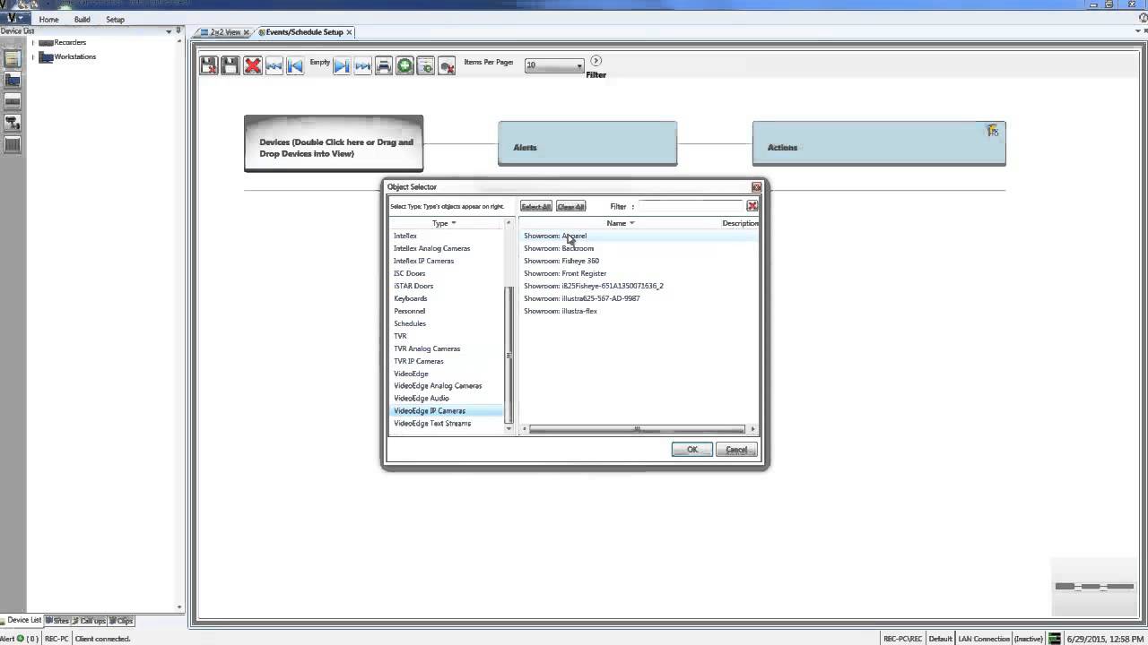Select Showroom: Front Register camera
The image size is (1148, 645).
point(565,273)
